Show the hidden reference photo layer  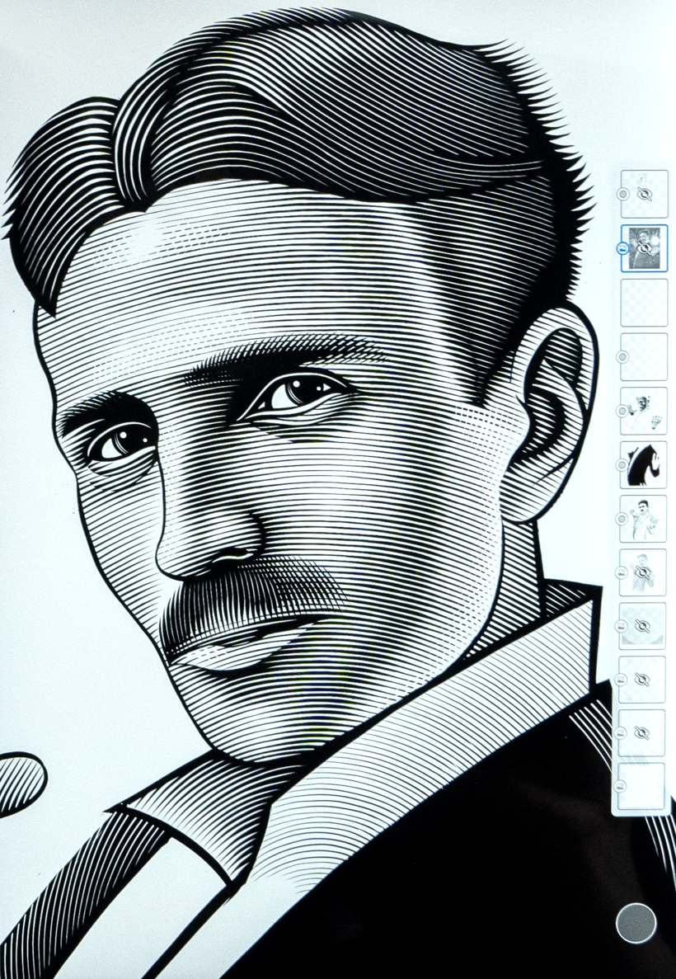645,248
